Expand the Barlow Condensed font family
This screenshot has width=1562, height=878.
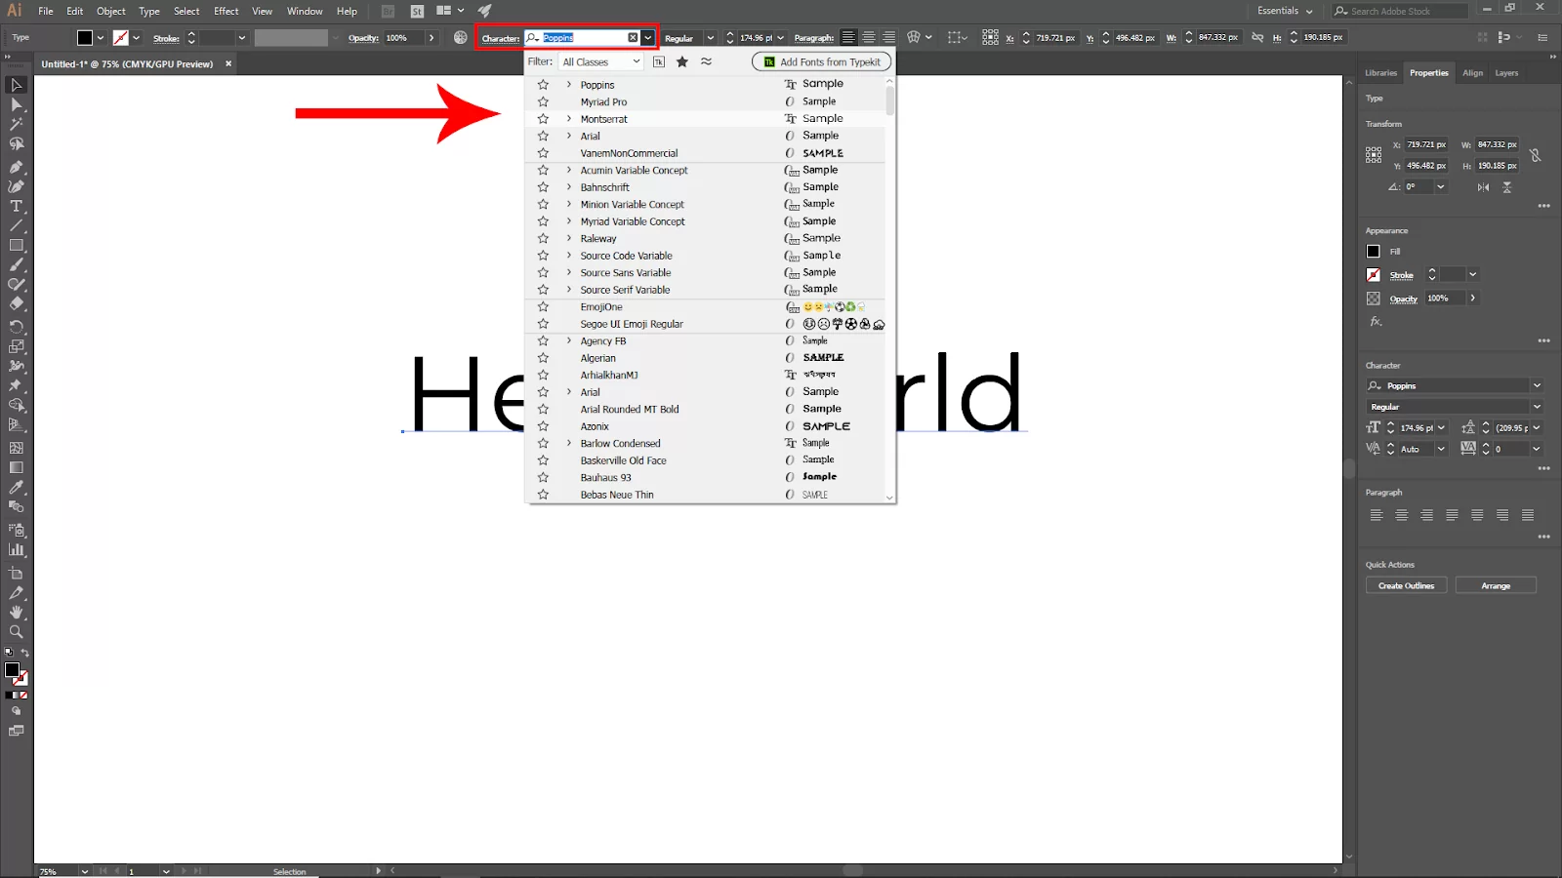click(569, 443)
